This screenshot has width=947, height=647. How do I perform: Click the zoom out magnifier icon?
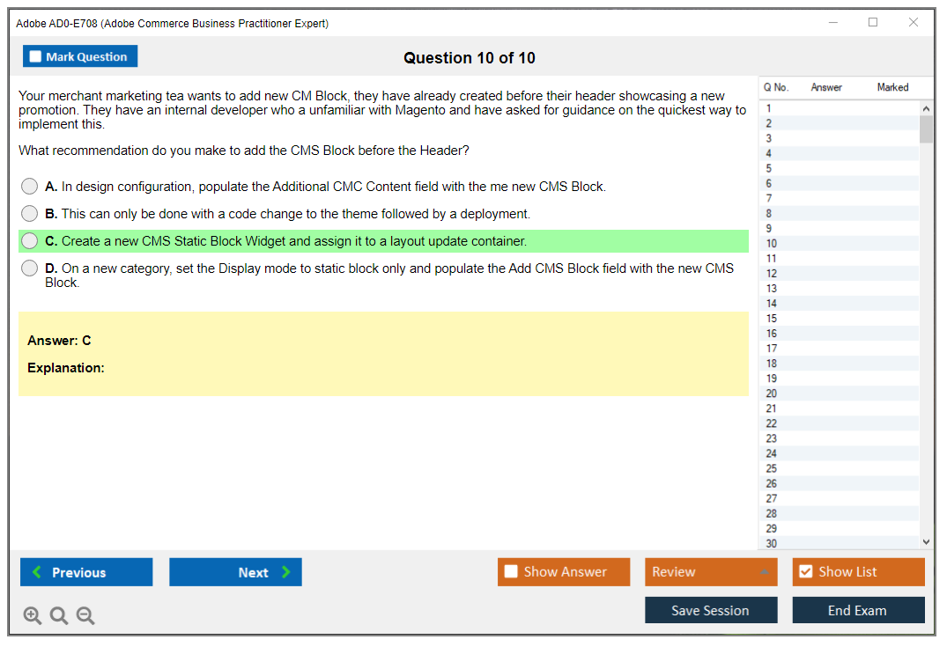tap(85, 616)
